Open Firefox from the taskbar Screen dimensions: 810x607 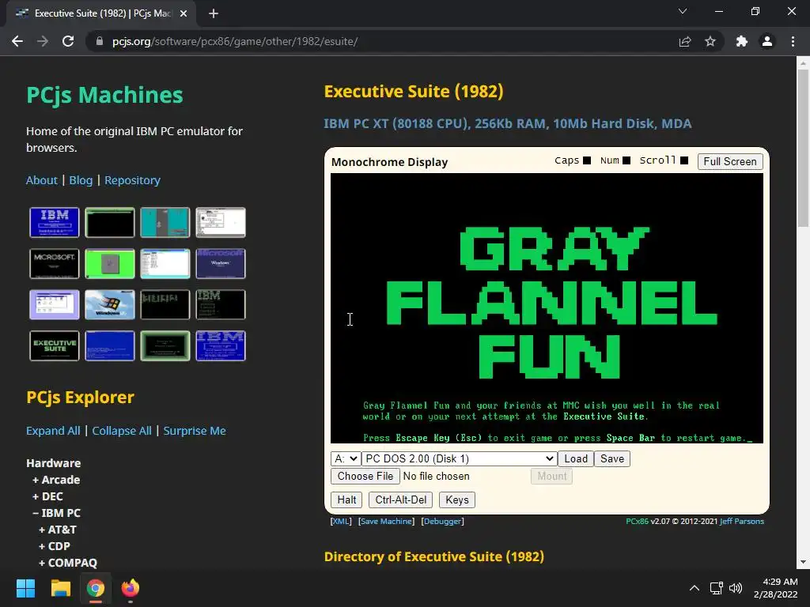[131, 588]
